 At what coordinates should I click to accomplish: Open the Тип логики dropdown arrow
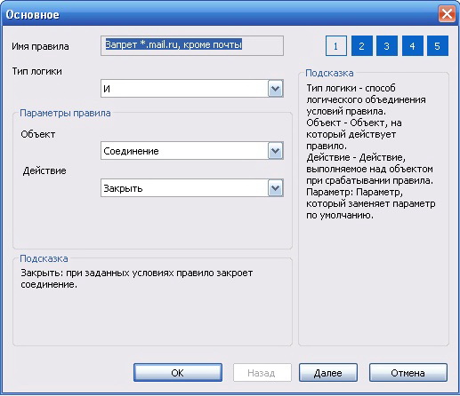click(276, 89)
